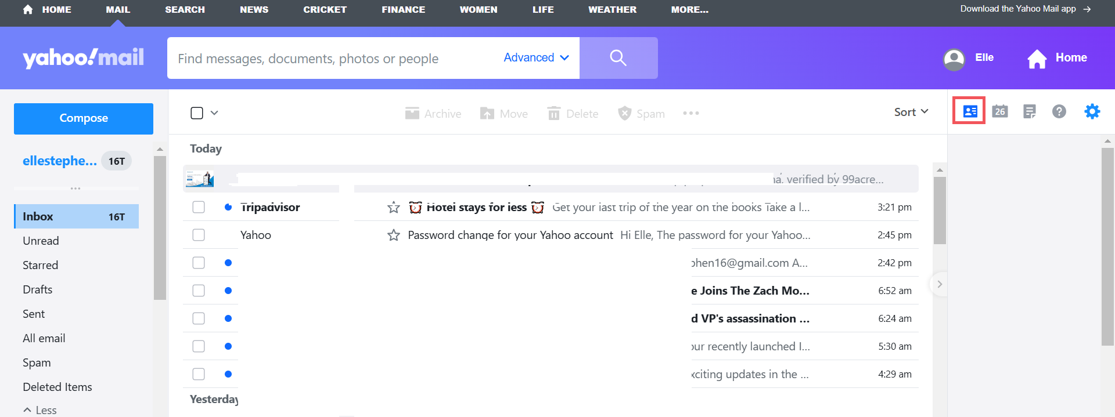
Task: Click the Spam shield icon
Action: pos(625,113)
